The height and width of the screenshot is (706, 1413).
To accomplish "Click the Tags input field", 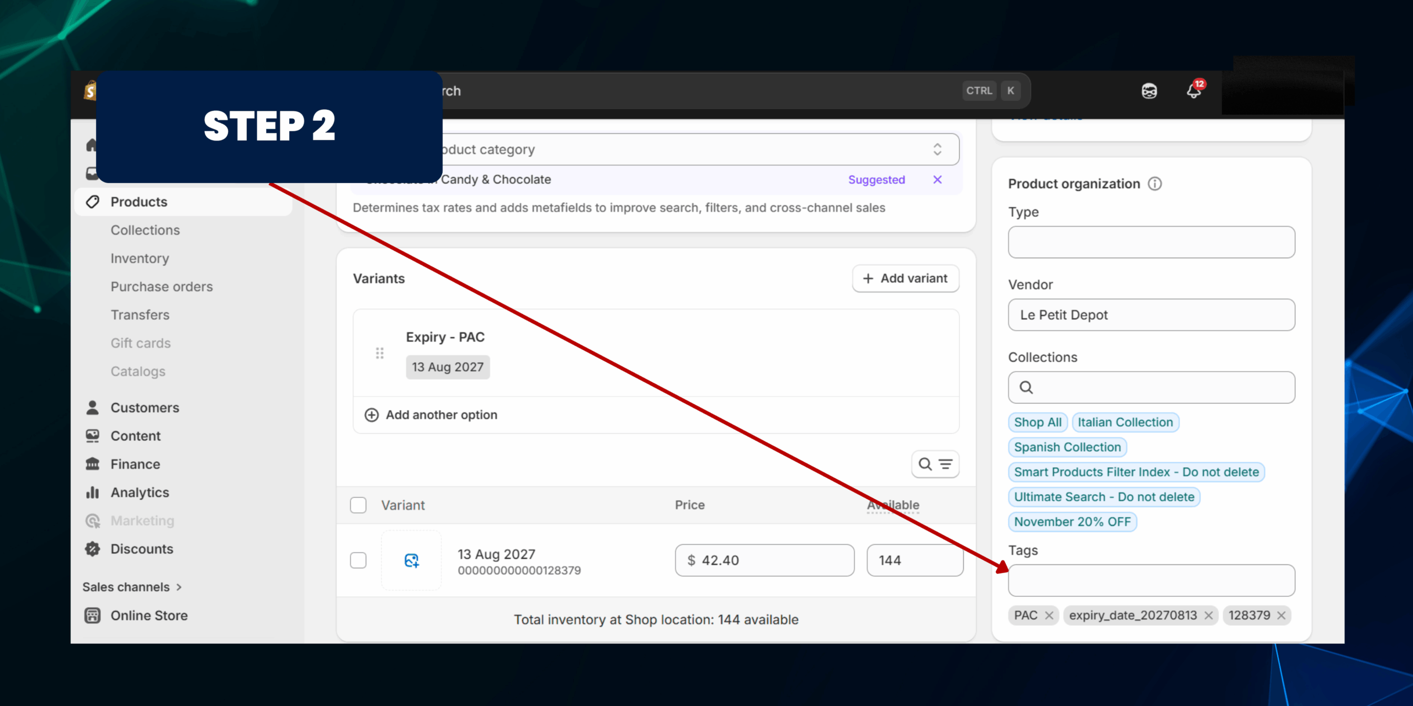I will [x=1151, y=580].
